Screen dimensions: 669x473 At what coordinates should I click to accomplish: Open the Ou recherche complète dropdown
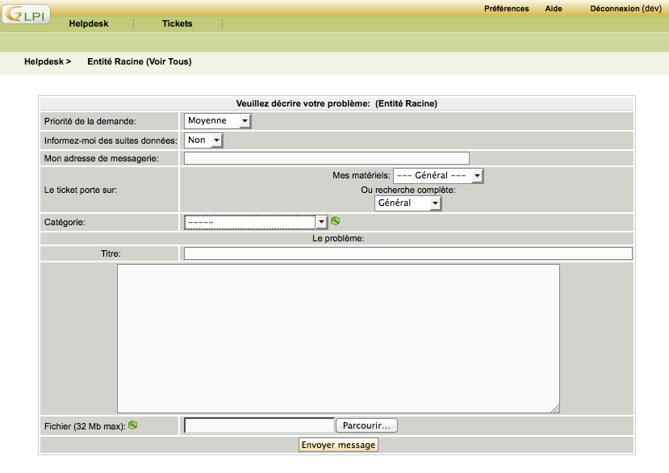tap(408, 203)
